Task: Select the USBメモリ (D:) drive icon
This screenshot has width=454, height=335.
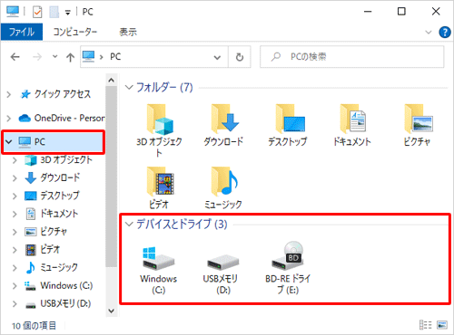Action: click(x=223, y=263)
